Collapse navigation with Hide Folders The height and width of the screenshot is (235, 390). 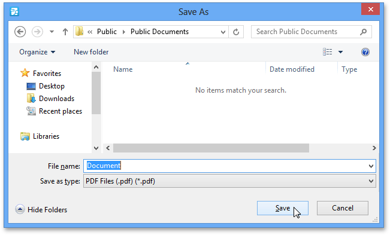[41, 210]
